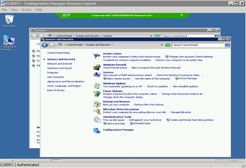Viewport: 246px width, 168px height.
Task: Click Change what the power buttons do
Action: click(x=182, y=94)
